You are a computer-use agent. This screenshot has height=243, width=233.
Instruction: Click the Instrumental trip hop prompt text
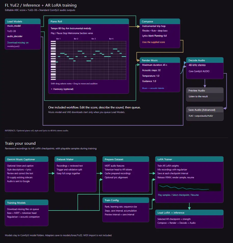pyautogui.click(x=154, y=26)
